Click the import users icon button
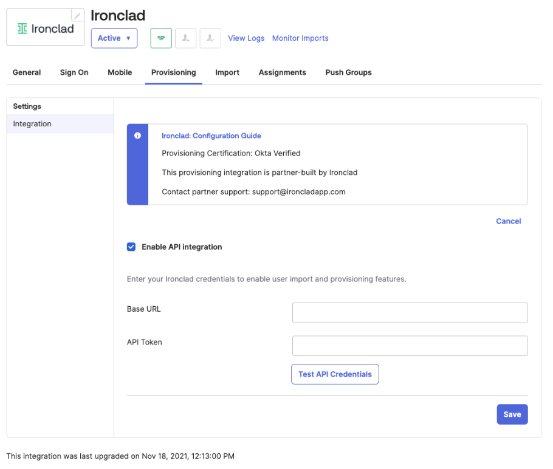The image size is (553, 469). (x=186, y=38)
